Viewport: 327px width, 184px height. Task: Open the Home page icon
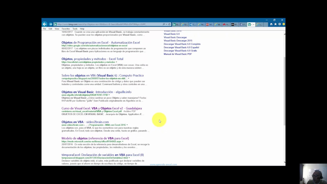coord(271,24)
